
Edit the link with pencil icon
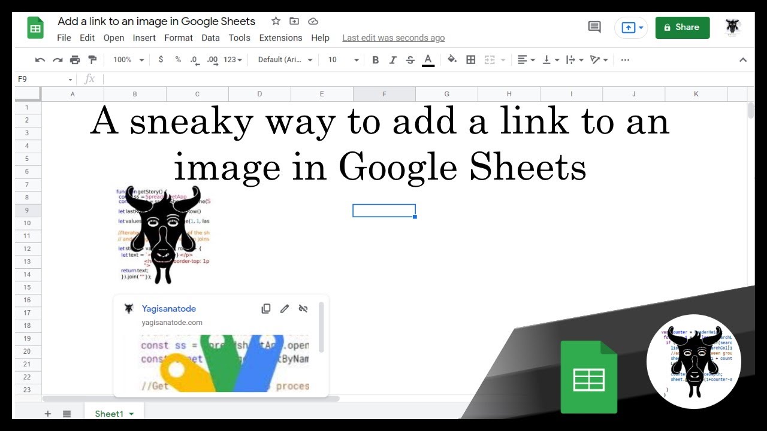pos(285,309)
